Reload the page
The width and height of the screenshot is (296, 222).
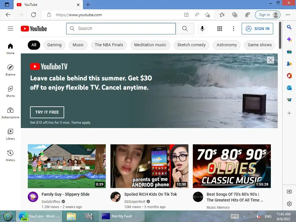coord(34,15)
